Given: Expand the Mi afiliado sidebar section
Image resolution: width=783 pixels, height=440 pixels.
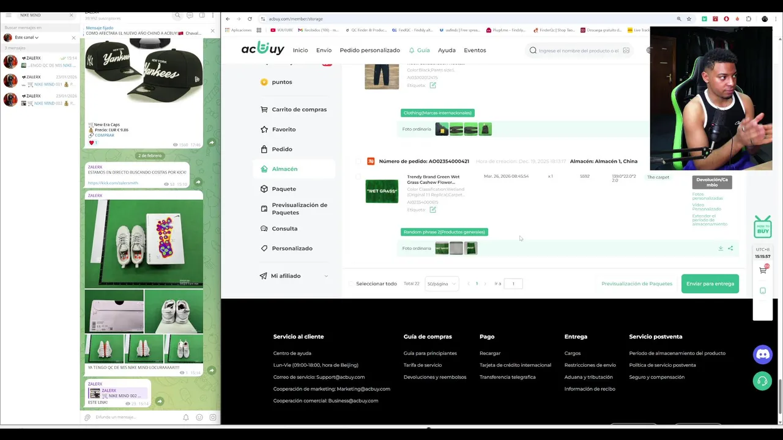Looking at the screenshot, I should (x=294, y=276).
